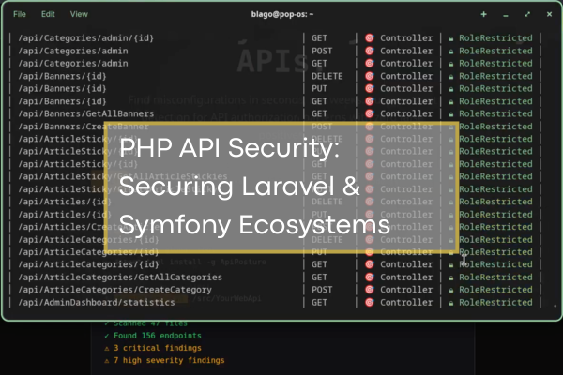Click DELETE method in /api/Banners/{id} row

pos(327,76)
